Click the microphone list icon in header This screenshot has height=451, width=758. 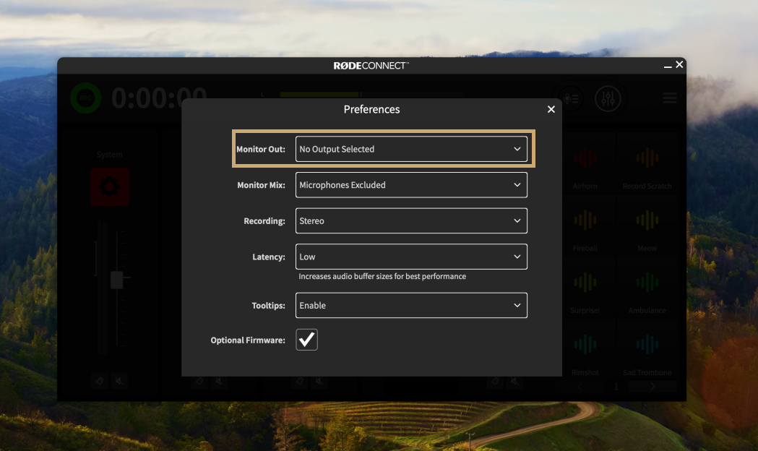[570, 98]
